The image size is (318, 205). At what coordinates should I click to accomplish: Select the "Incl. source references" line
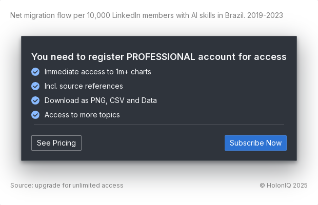tap(84, 86)
